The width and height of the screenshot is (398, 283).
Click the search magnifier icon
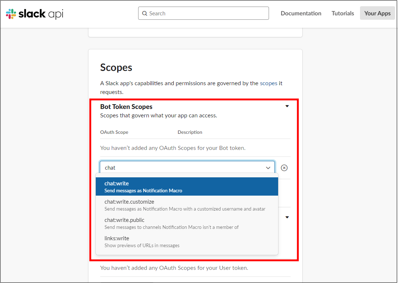[145, 14]
